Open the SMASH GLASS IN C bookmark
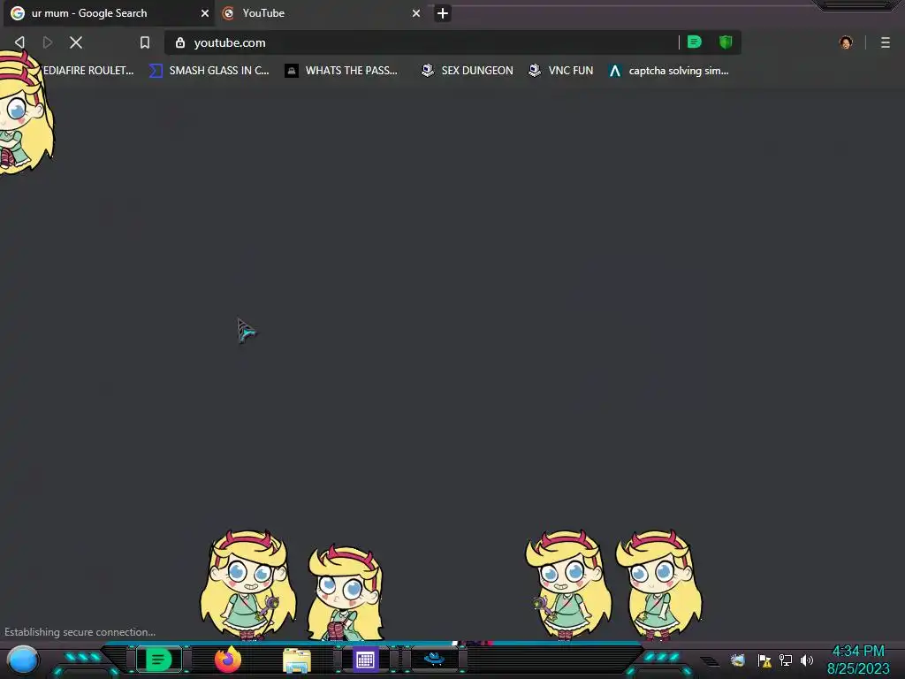Image resolution: width=905 pixels, height=679 pixels. click(209, 71)
